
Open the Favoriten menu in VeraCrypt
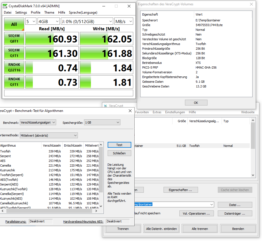coord(142,112)
